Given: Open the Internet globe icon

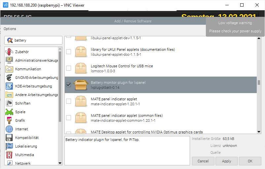Looking at the screenshot, I should [x=9, y=129].
